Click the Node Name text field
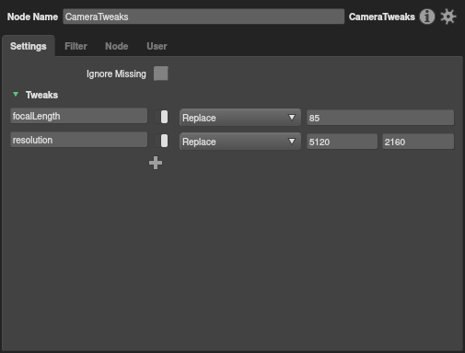 pos(203,17)
